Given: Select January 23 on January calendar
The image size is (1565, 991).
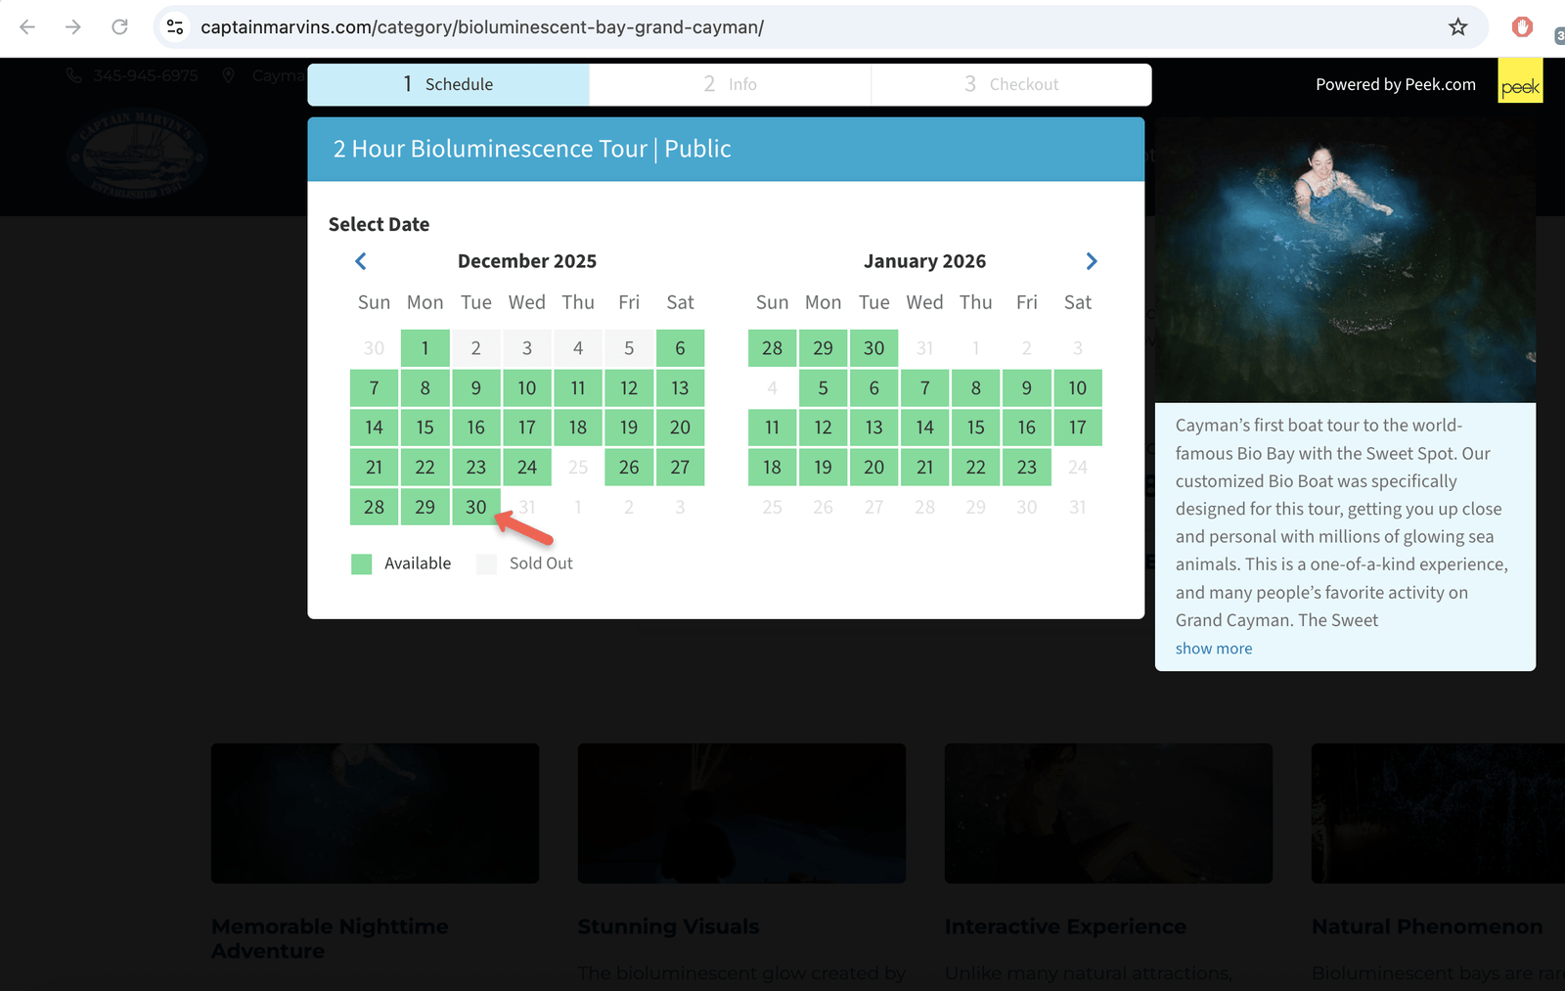Looking at the screenshot, I should click(x=1026, y=468).
